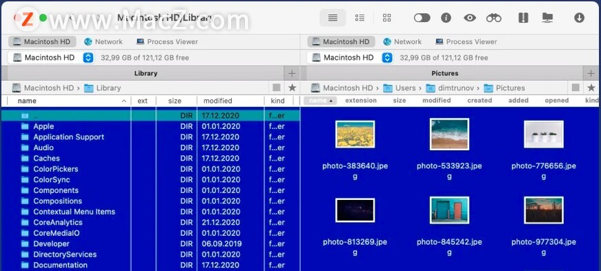This screenshot has width=601, height=271.
Task: Click Pictures in right breadcrumb
Action: 504,88
